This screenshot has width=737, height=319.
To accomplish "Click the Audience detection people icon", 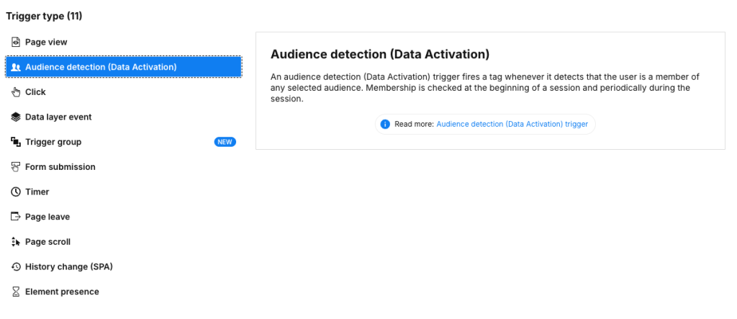I will [16, 67].
